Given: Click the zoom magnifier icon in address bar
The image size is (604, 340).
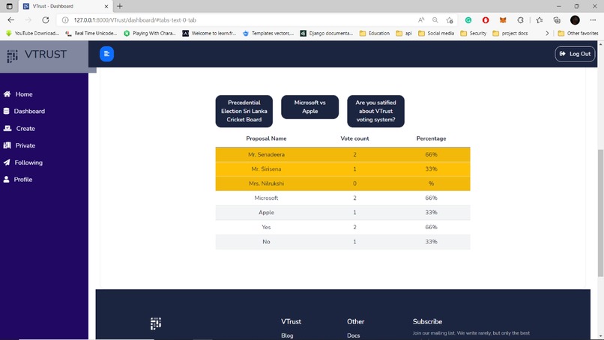Looking at the screenshot, I should pyautogui.click(x=435, y=20).
